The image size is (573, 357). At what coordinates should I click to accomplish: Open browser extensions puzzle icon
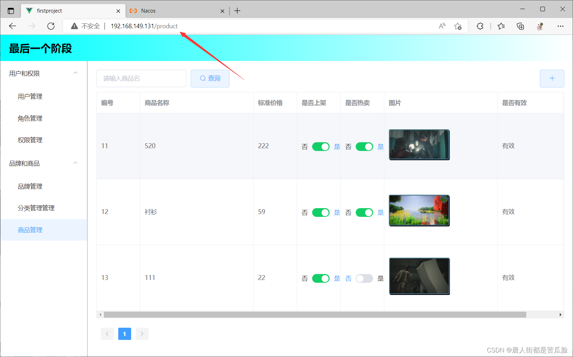[480, 26]
